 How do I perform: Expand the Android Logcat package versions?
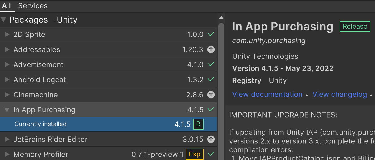[7, 80]
